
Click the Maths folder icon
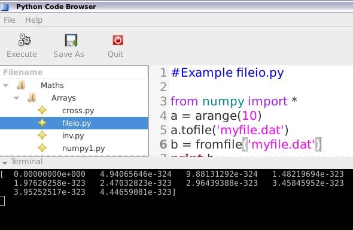(x=21, y=86)
